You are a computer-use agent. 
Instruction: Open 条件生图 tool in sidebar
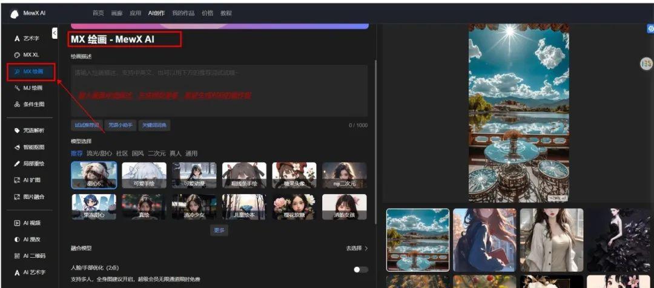coord(33,105)
